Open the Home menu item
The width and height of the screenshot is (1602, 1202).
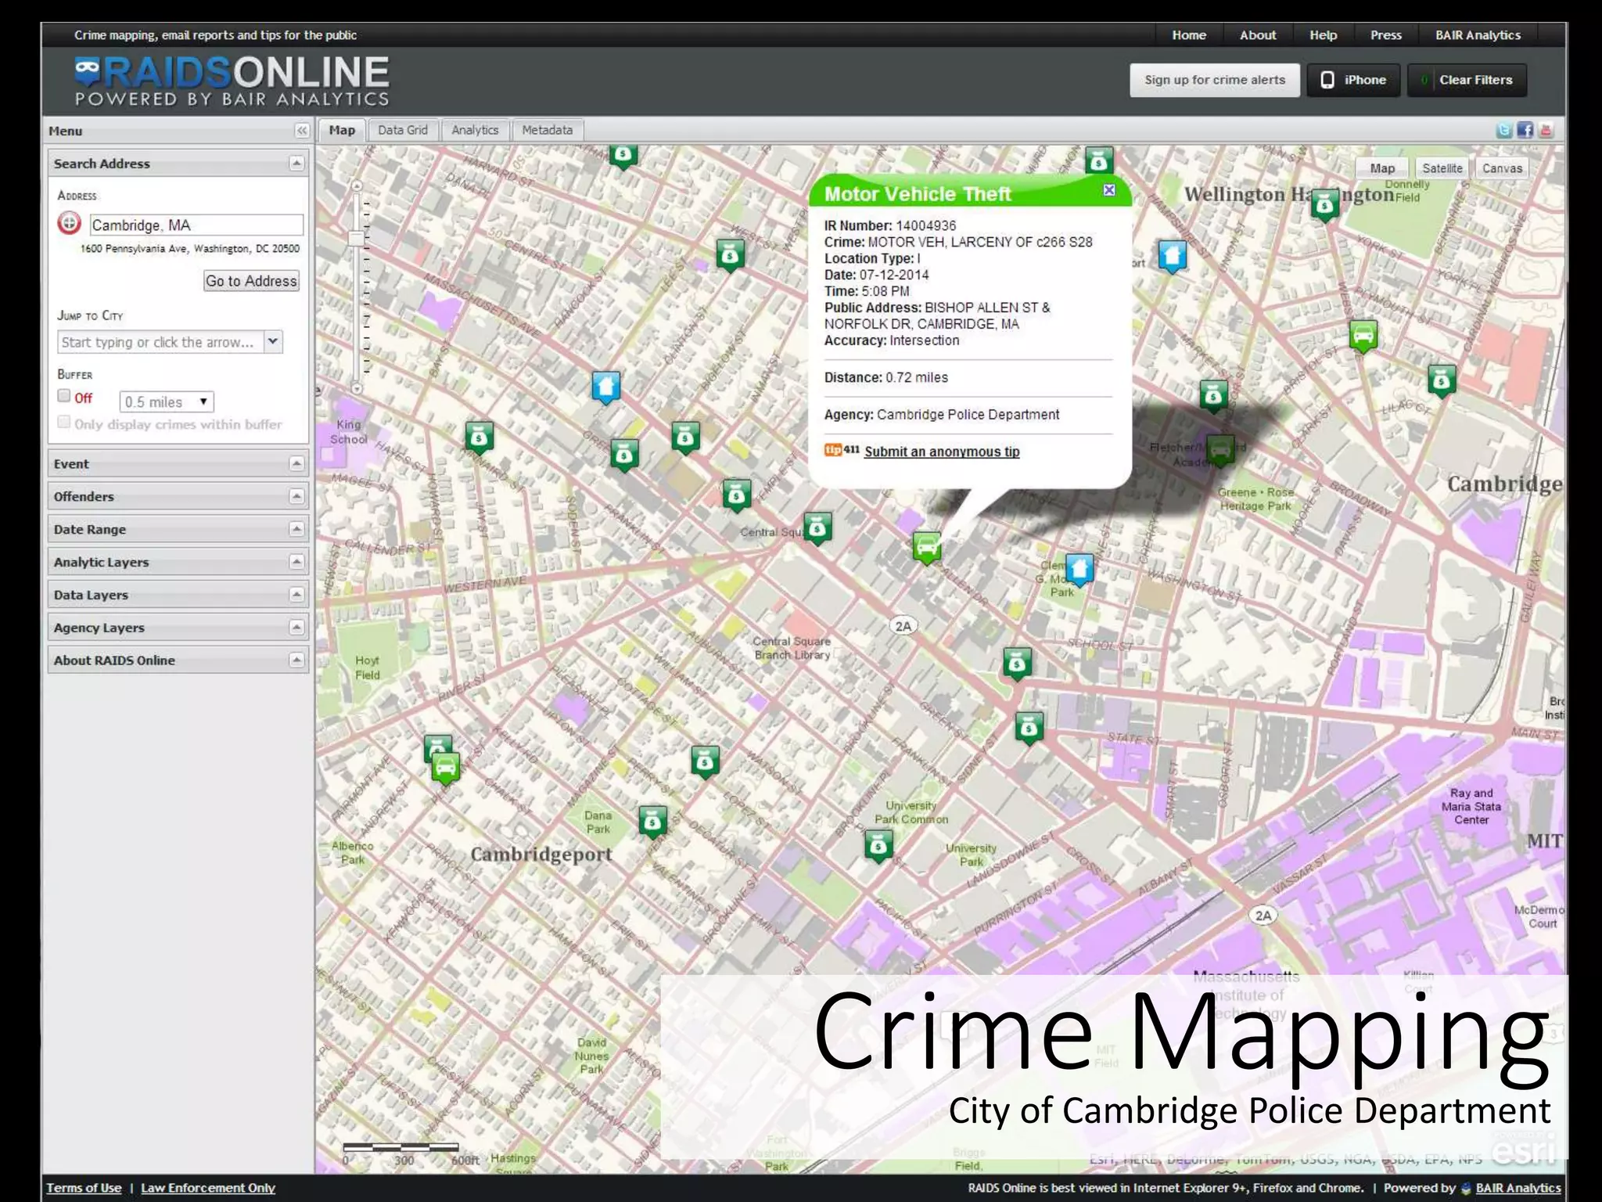(x=1189, y=35)
